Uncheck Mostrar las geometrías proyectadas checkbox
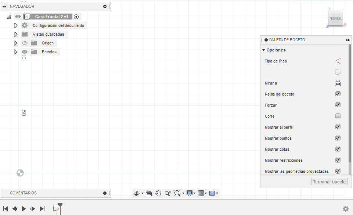Viewport: 353px width, 215px height. pyautogui.click(x=338, y=171)
